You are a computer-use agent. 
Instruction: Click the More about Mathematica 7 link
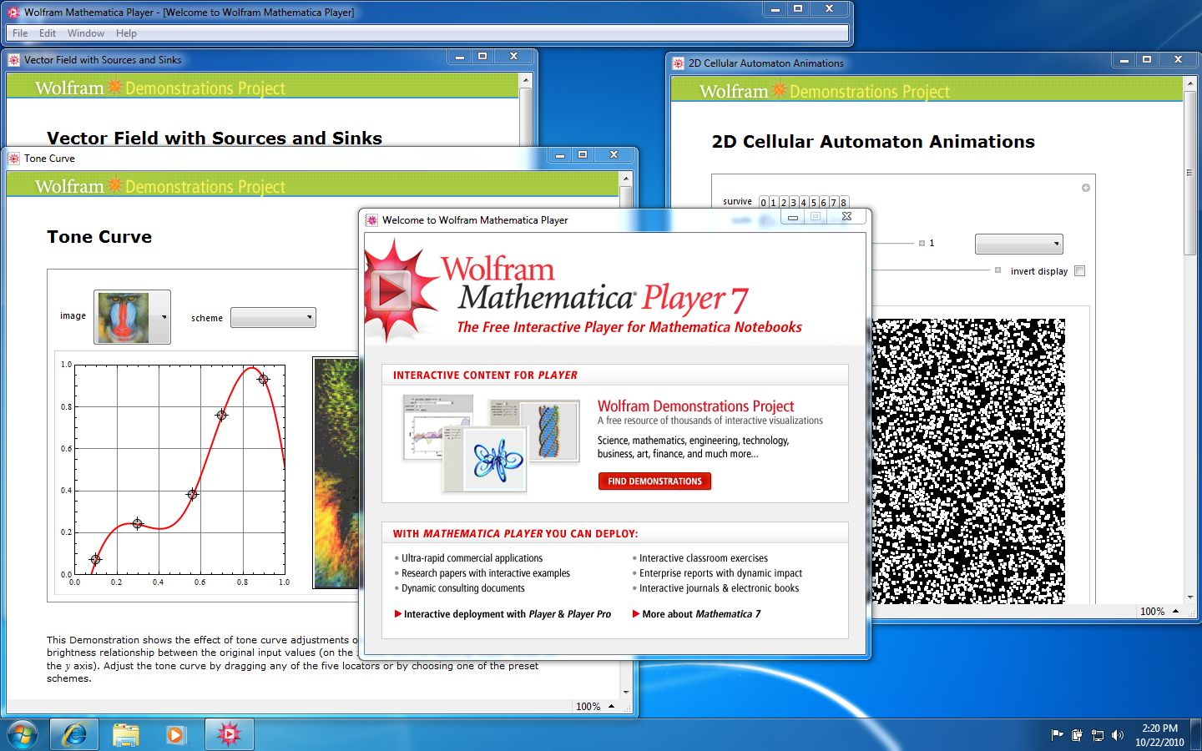tap(698, 613)
